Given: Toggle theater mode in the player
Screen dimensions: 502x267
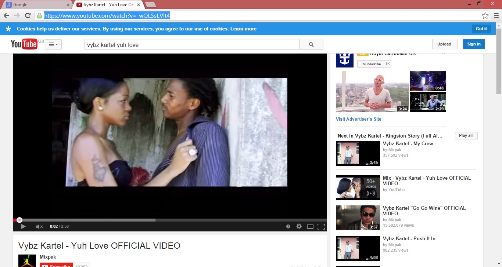Looking at the screenshot, I should [310, 227].
